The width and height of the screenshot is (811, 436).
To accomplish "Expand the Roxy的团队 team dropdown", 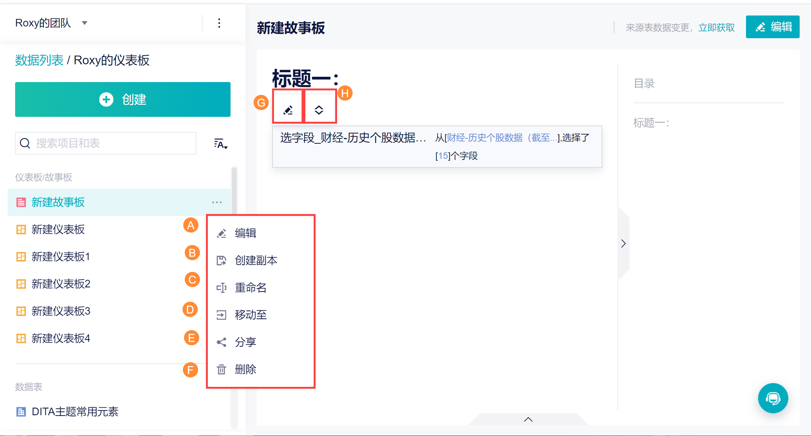I will point(85,23).
